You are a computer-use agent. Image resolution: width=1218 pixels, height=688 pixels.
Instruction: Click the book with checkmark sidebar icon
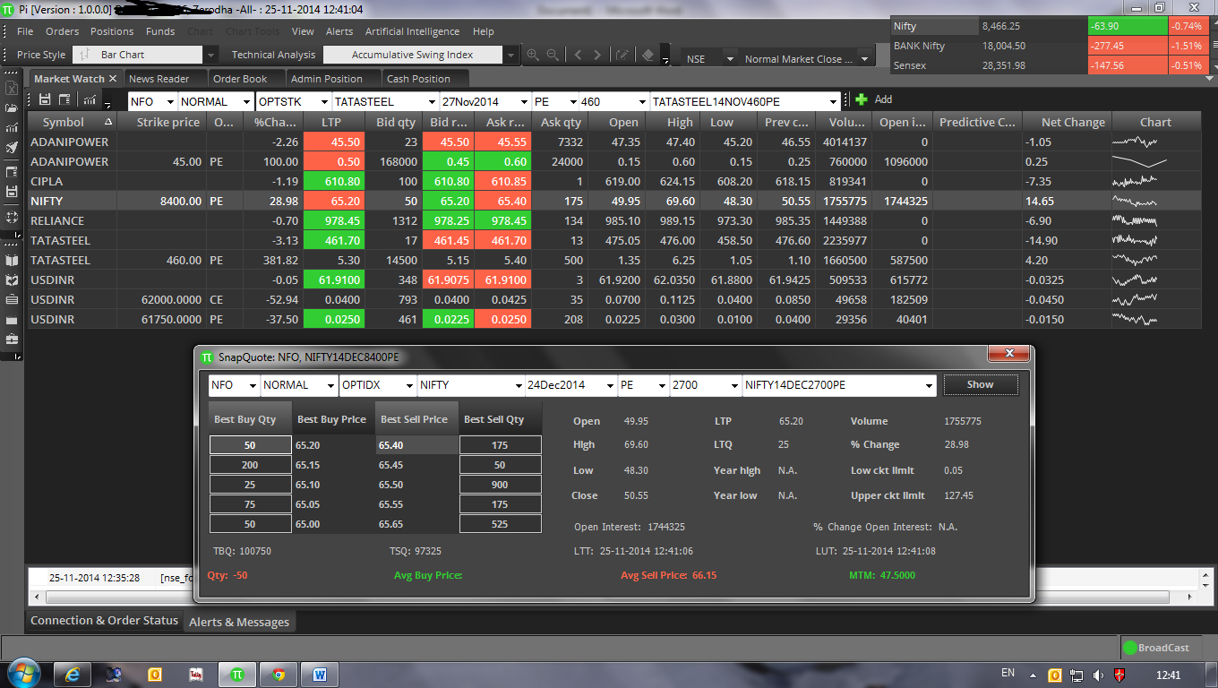click(x=12, y=279)
